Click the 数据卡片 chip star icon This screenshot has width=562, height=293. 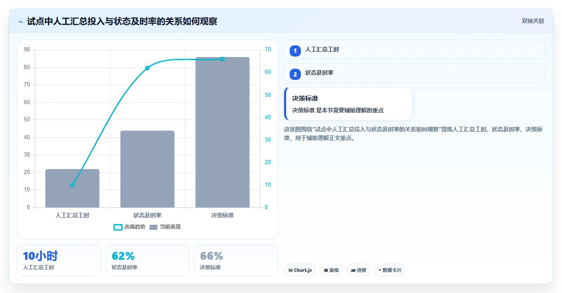tap(380, 270)
